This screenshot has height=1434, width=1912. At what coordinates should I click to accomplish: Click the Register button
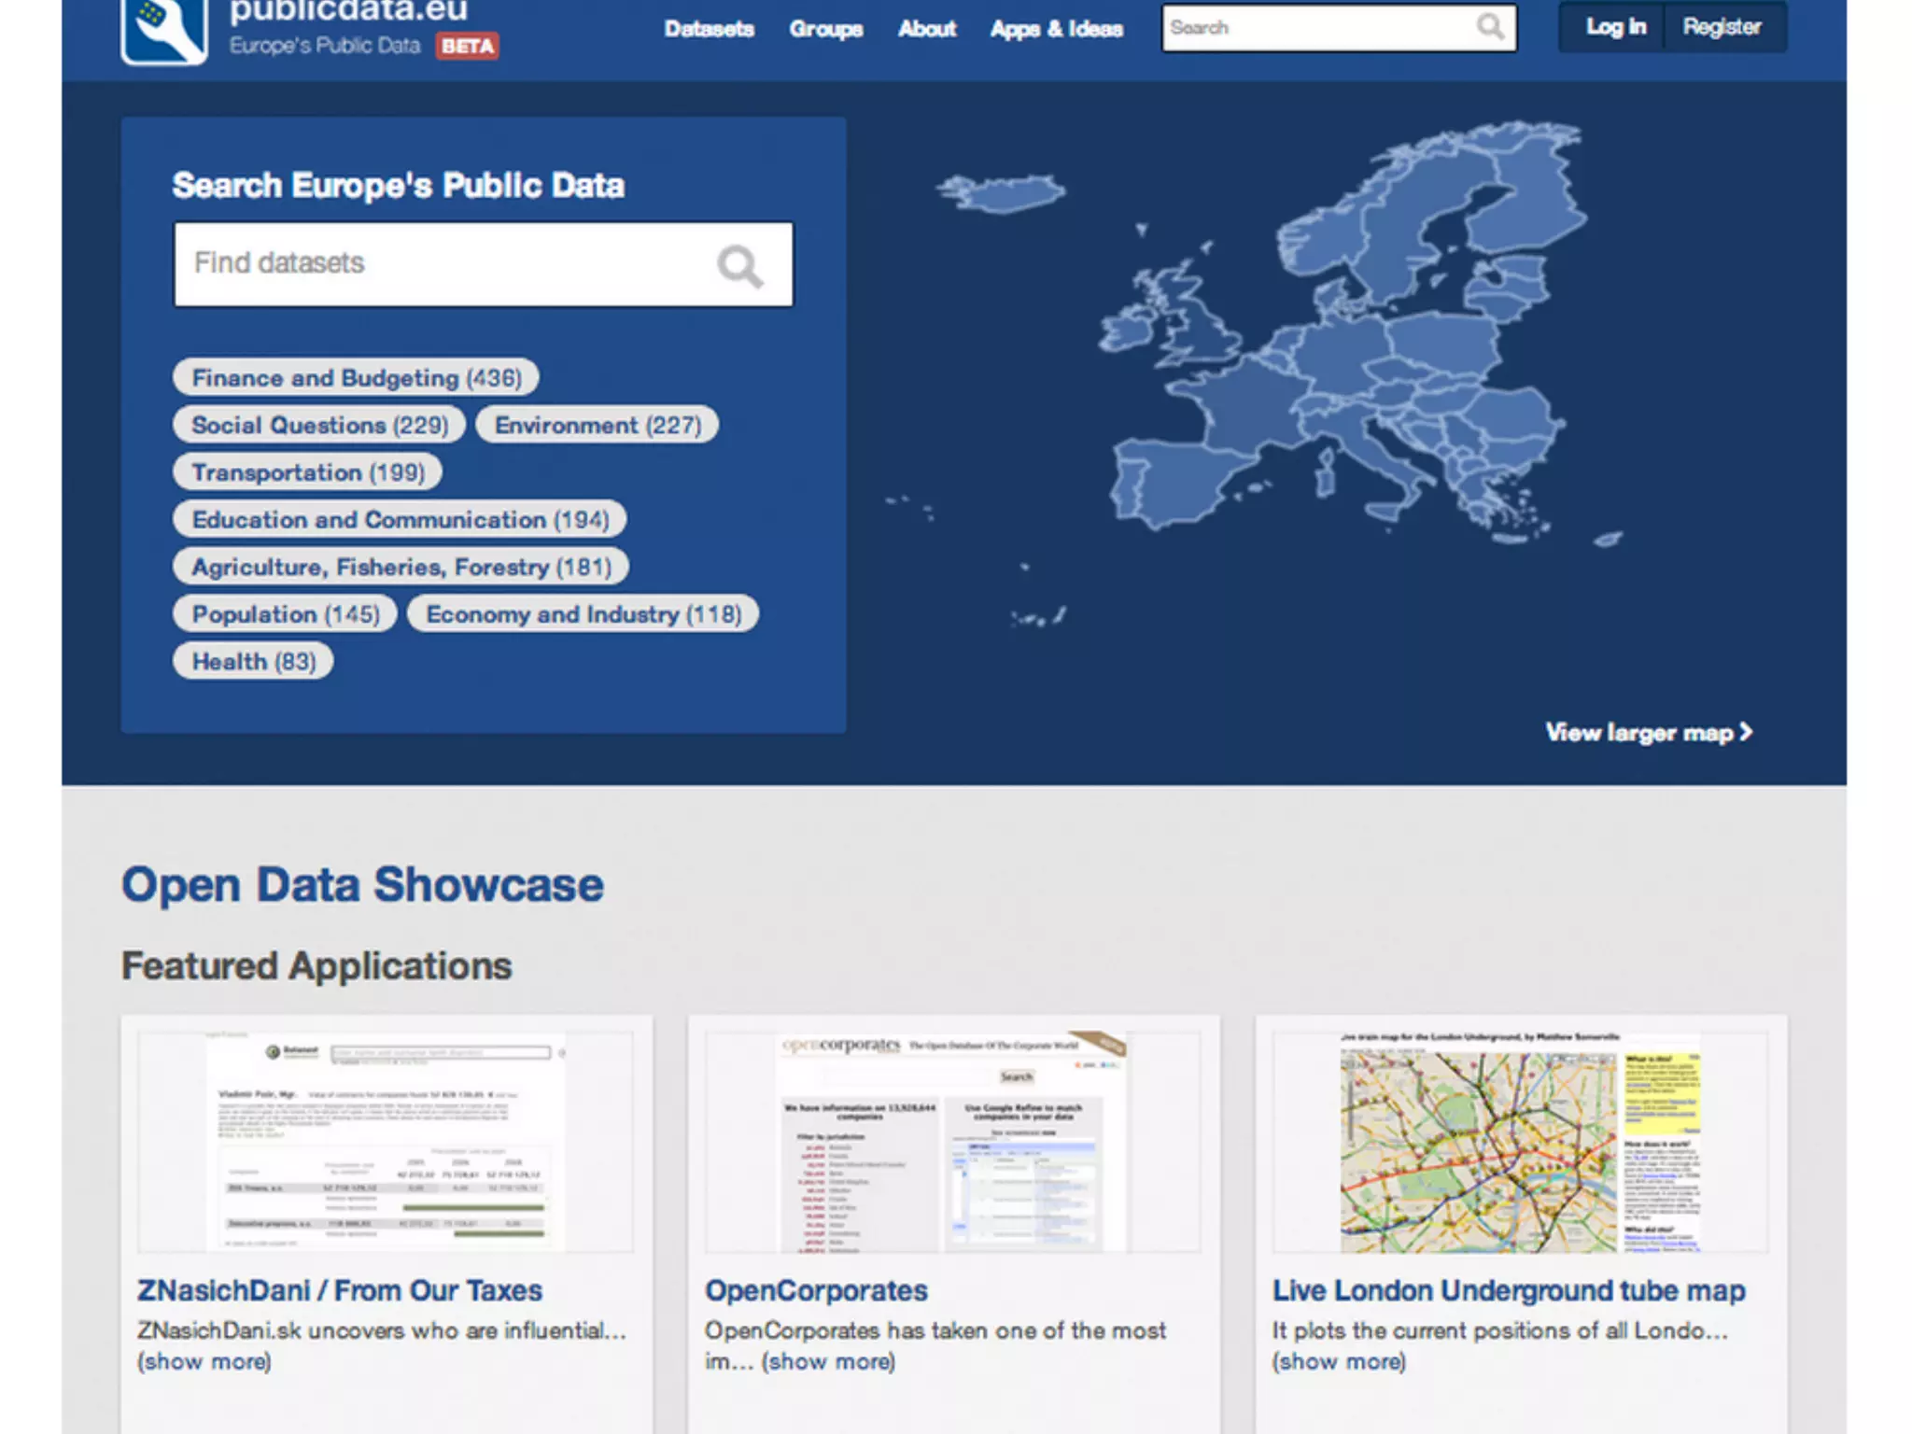[x=1722, y=27]
